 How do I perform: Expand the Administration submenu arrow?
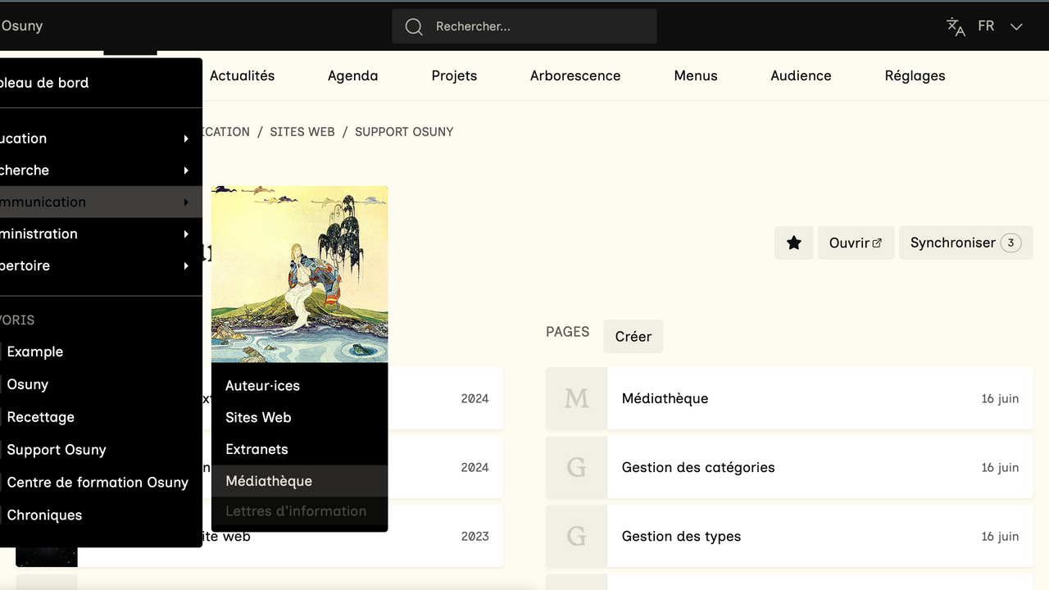pyautogui.click(x=186, y=234)
